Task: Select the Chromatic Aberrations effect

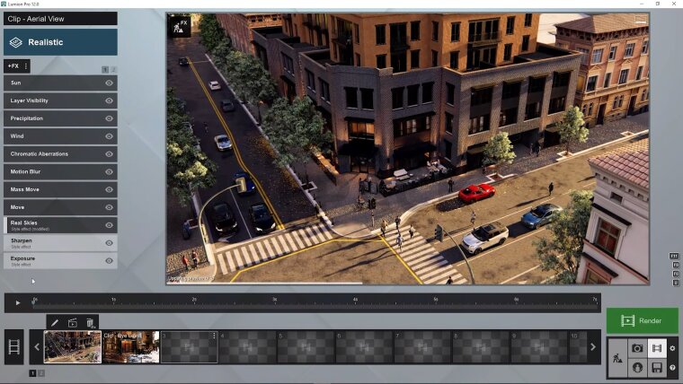Action: pyautogui.click(x=54, y=153)
